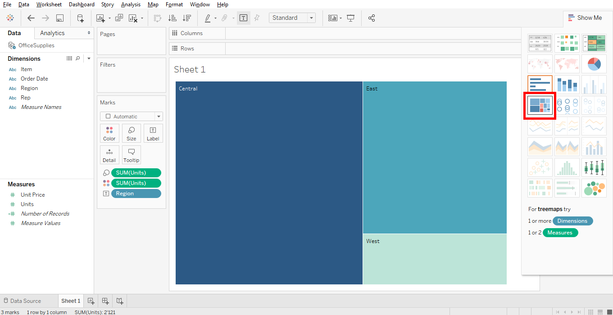Open the Analysis menu
This screenshot has width=613, height=315.
tap(131, 4)
